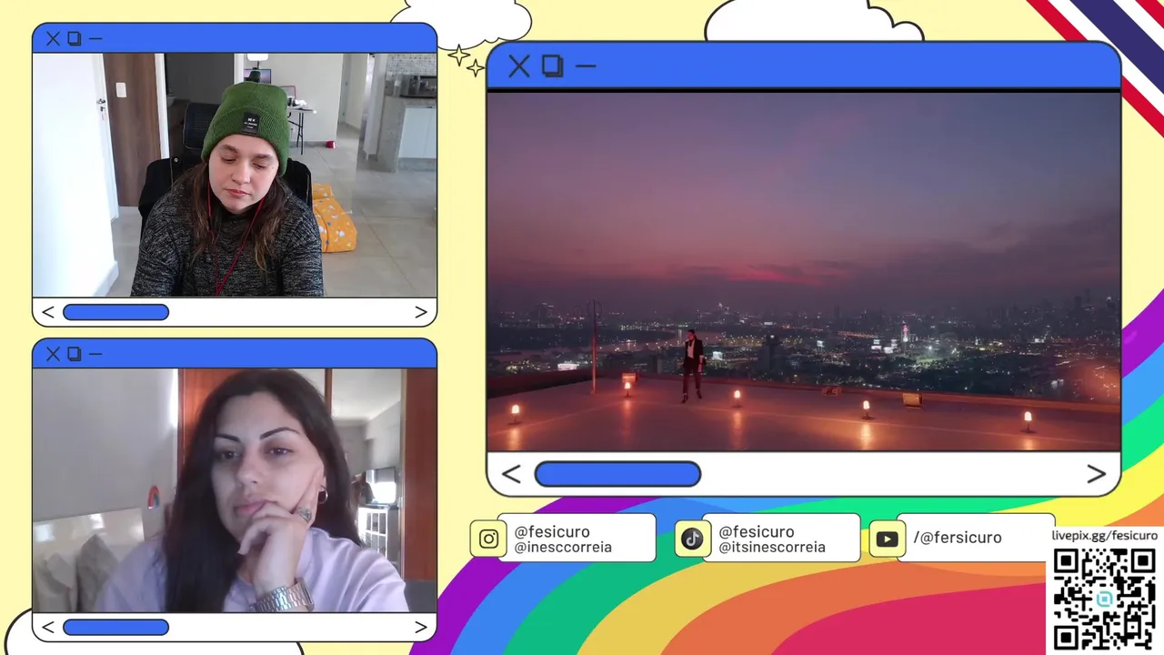Click scrollbar thumb under green beanie webcam
The width and height of the screenshot is (1164, 655).
click(x=115, y=312)
